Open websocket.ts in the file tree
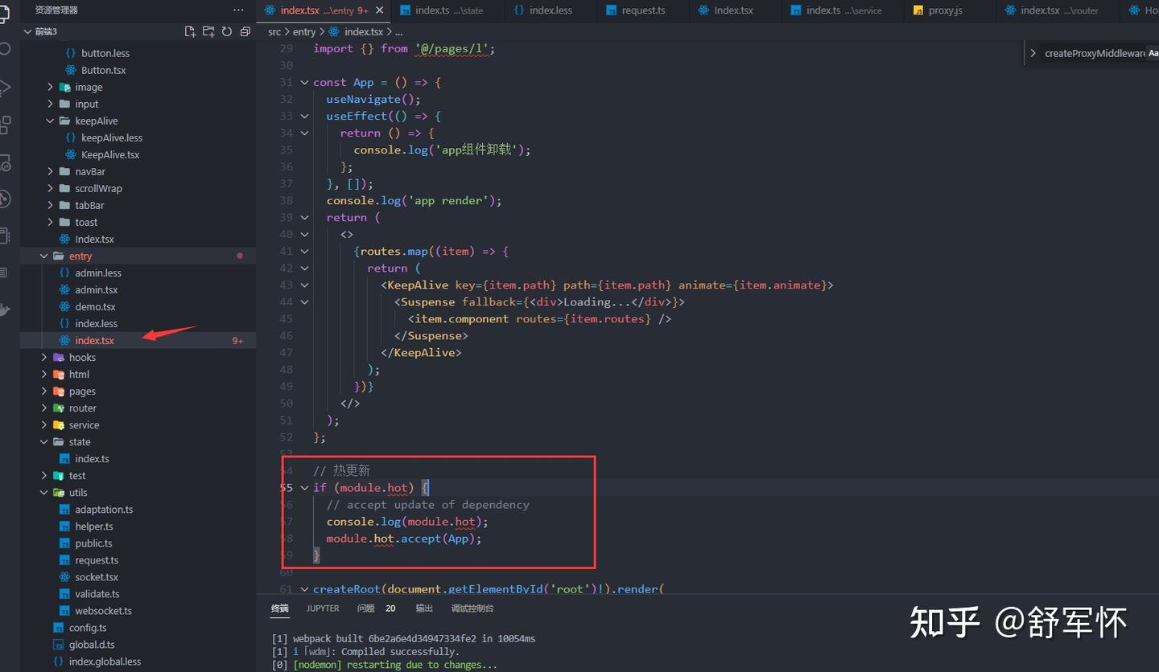Image resolution: width=1159 pixels, height=672 pixels. 103,610
